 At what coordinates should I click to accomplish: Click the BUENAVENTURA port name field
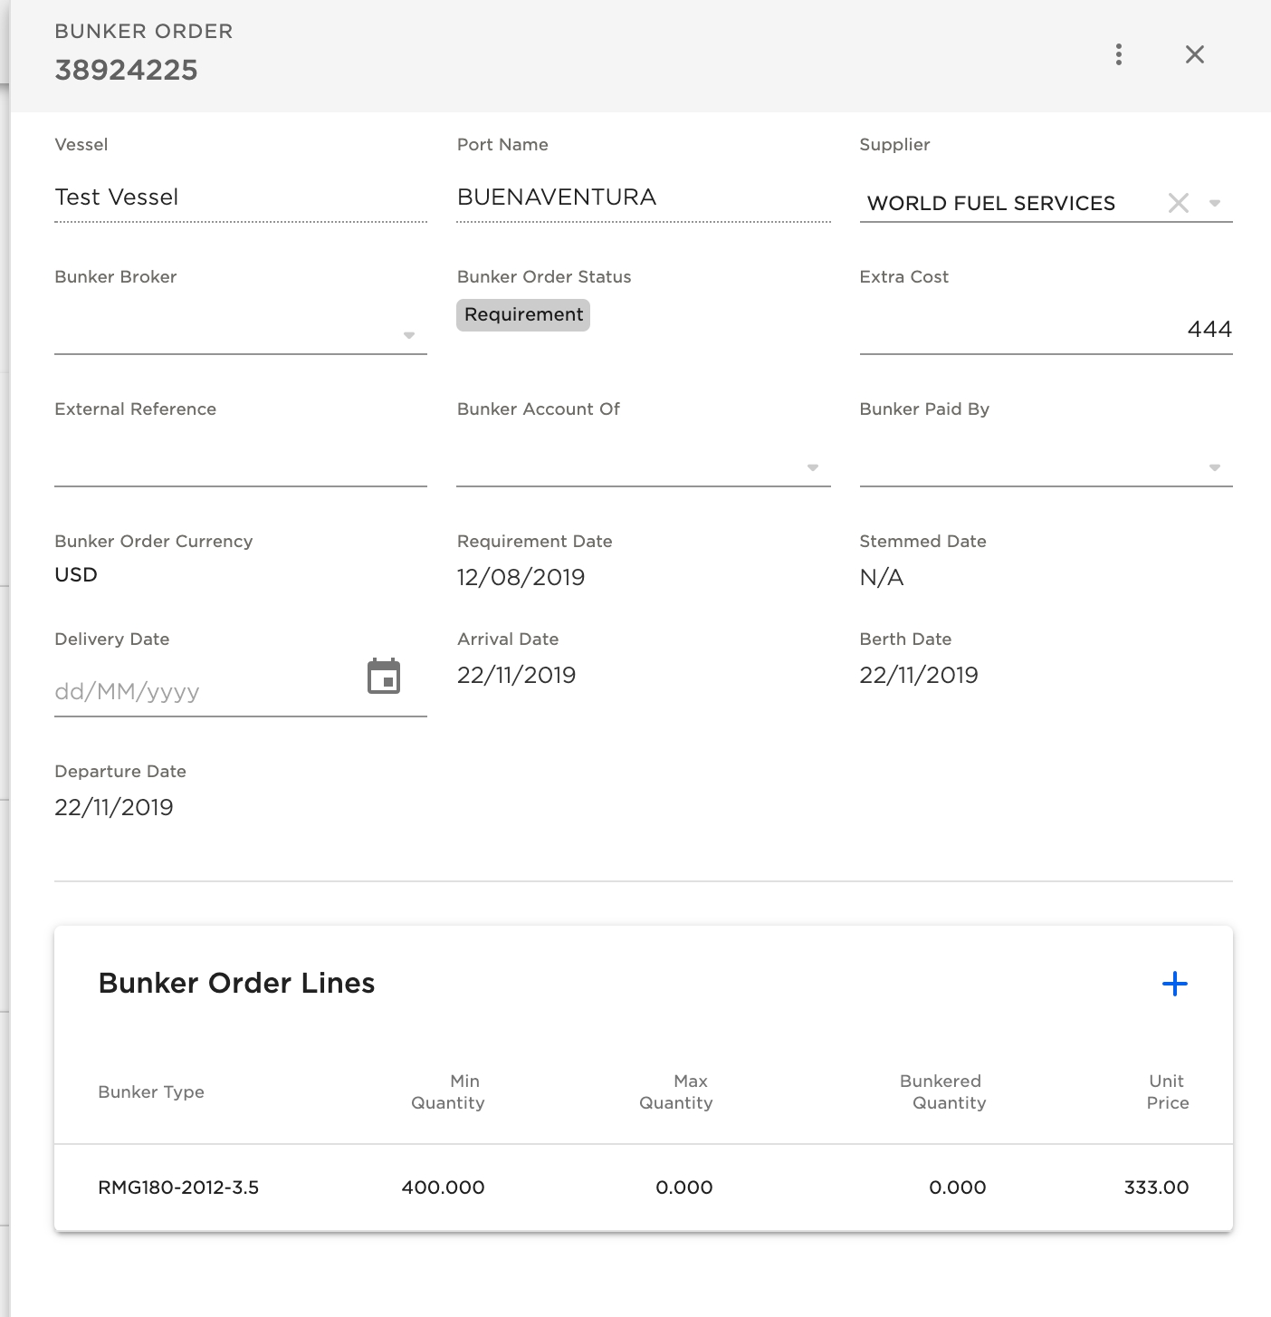pos(643,197)
